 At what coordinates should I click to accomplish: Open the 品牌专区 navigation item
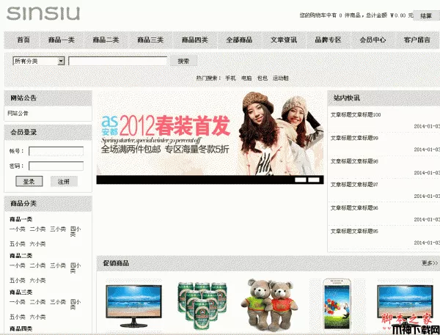click(x=328, y=40)
